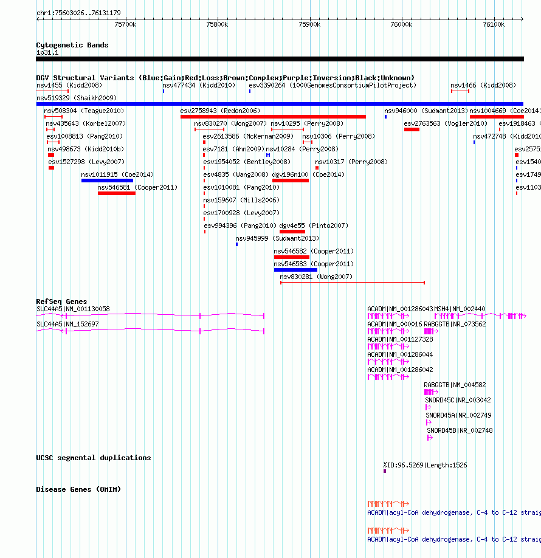Open esv1008813 (Pang2010) variant label
541x558 pixels.
coord(84,137)
